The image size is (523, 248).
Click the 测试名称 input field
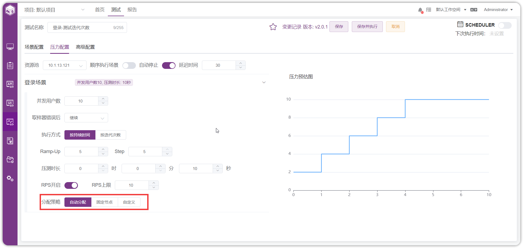pos(87,27)
